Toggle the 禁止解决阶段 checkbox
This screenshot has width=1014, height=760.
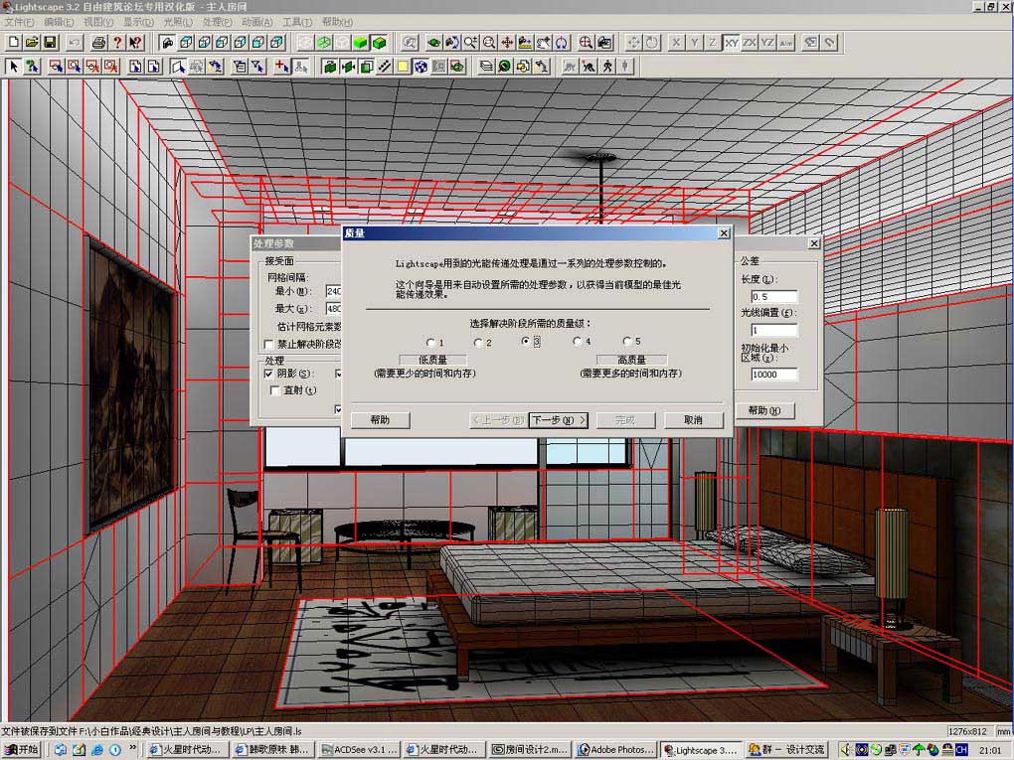[268, 345]
